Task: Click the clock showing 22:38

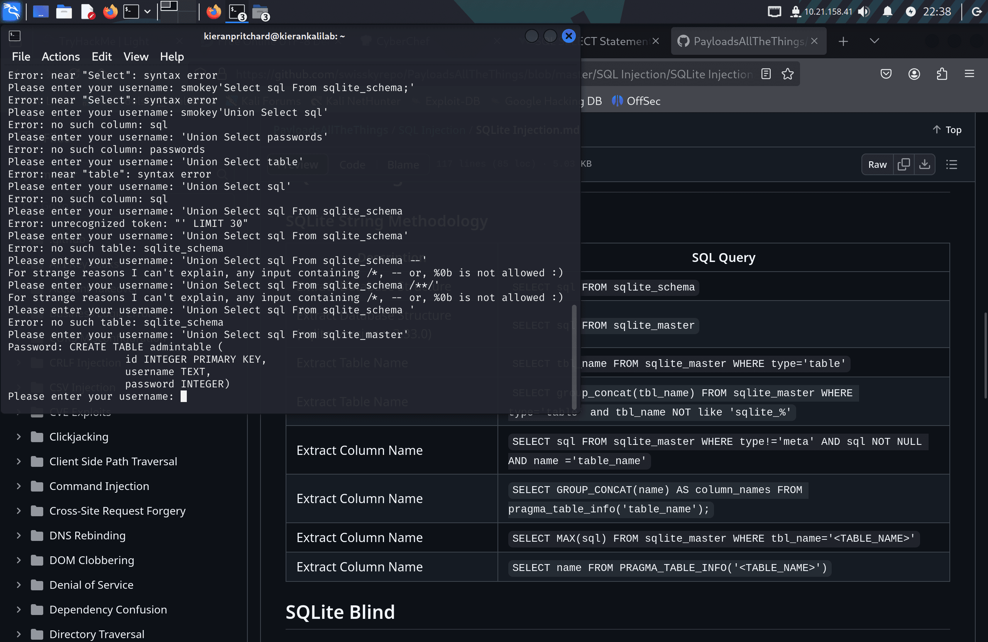Action: tap(937, 11)
